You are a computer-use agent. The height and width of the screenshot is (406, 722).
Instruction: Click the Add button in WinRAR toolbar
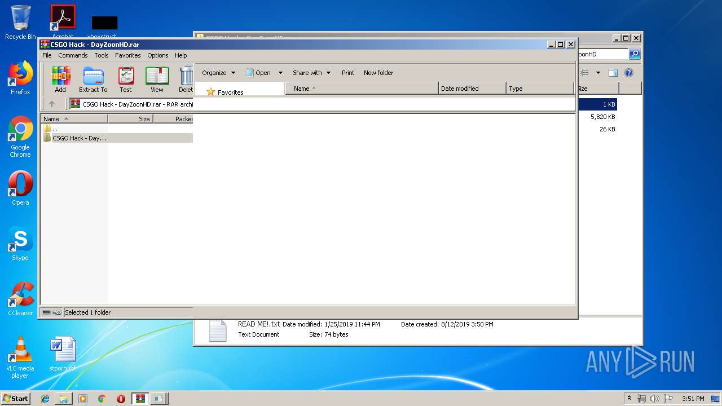pos(60,80)
